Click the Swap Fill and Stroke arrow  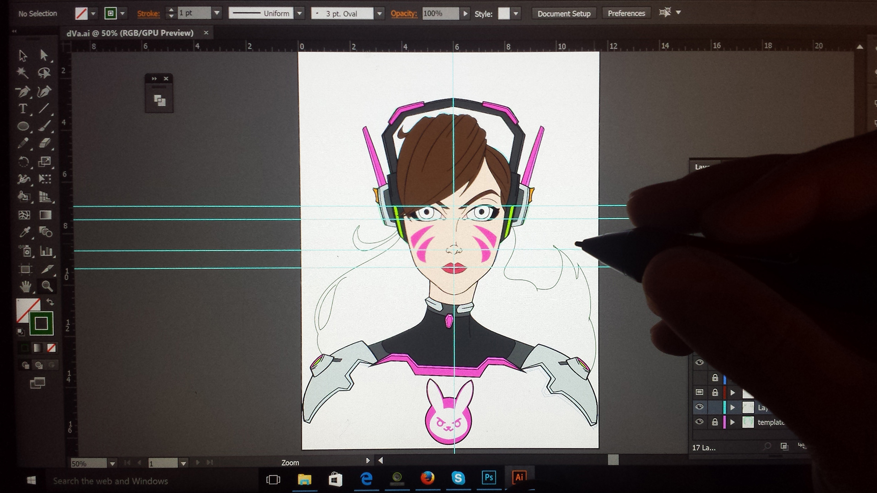(x=50, y=302)
